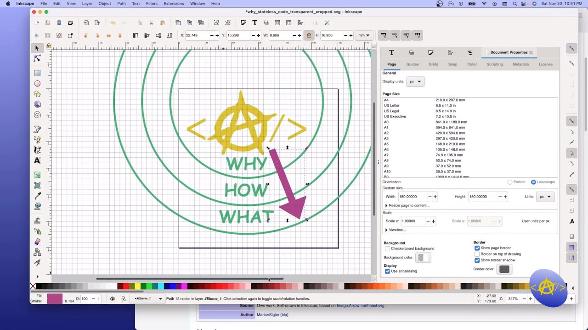588x330 pixels.
Task: Select Portrait orientation
Action: [510, 182]
